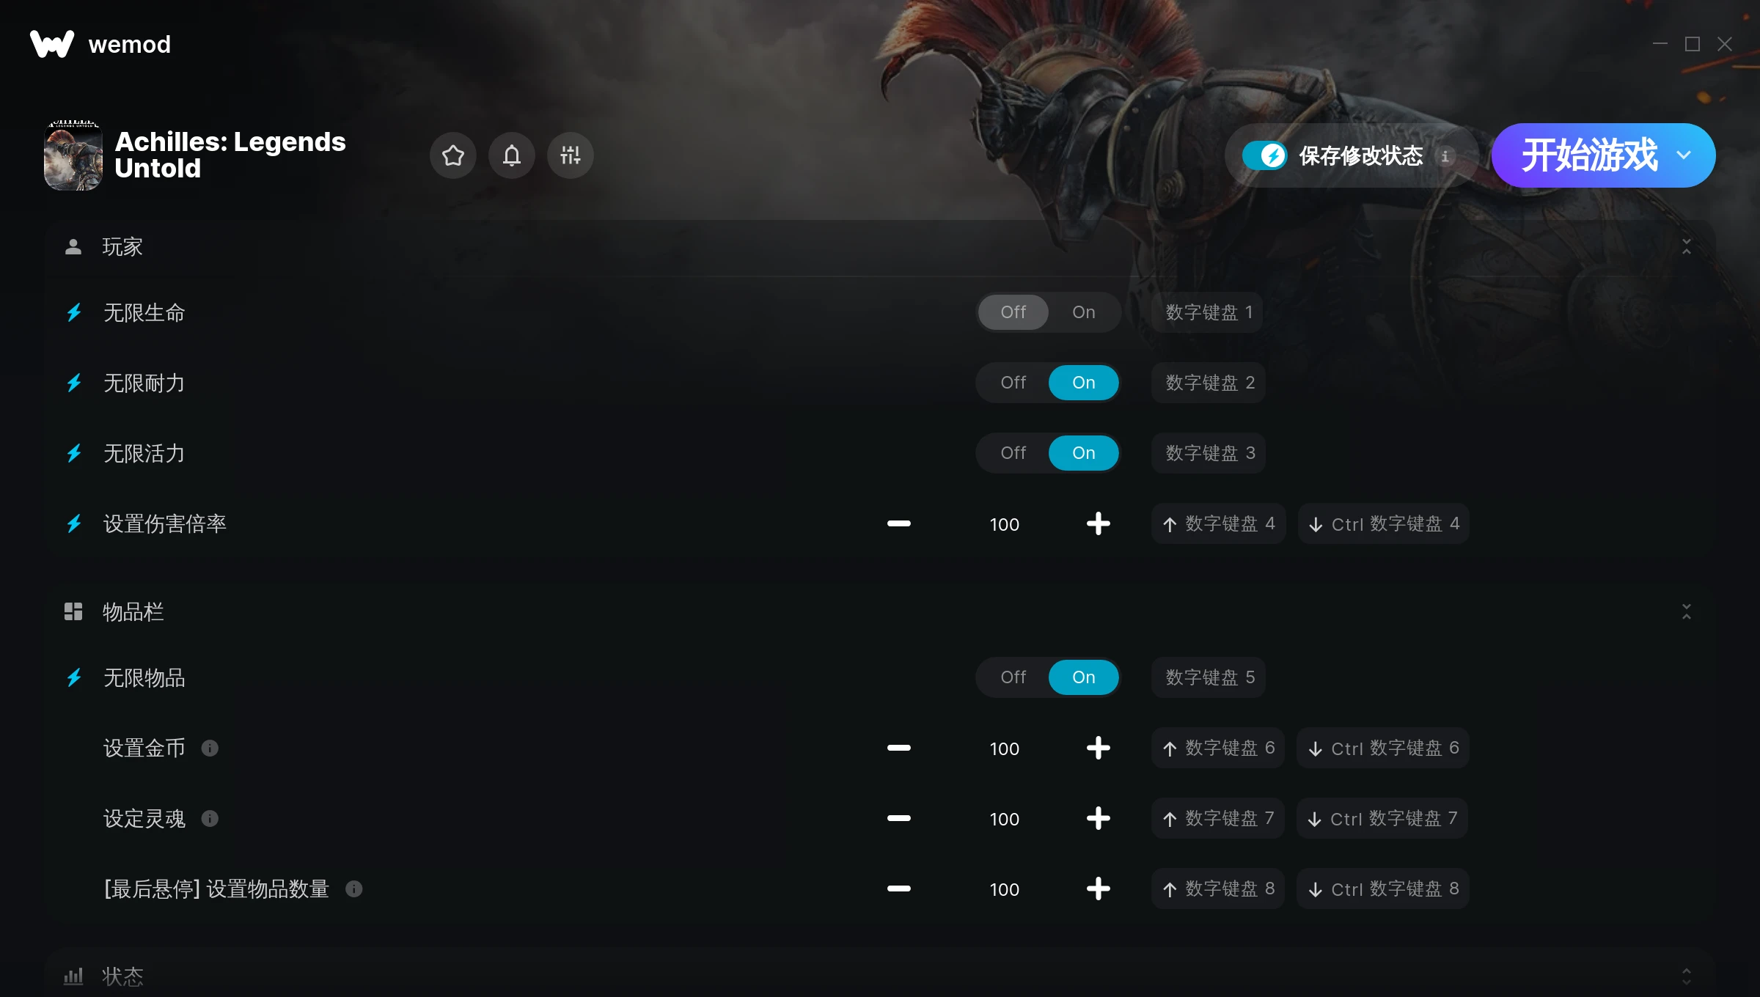Turn Off the 无限耐力 cheat

pos(1013,383)
